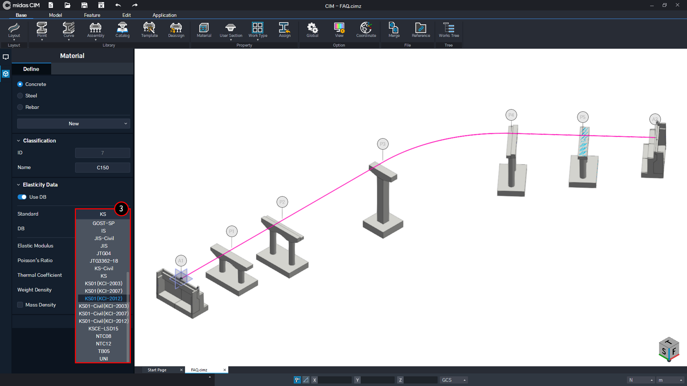Enable the Mass Density checkbox

point(20,305)
